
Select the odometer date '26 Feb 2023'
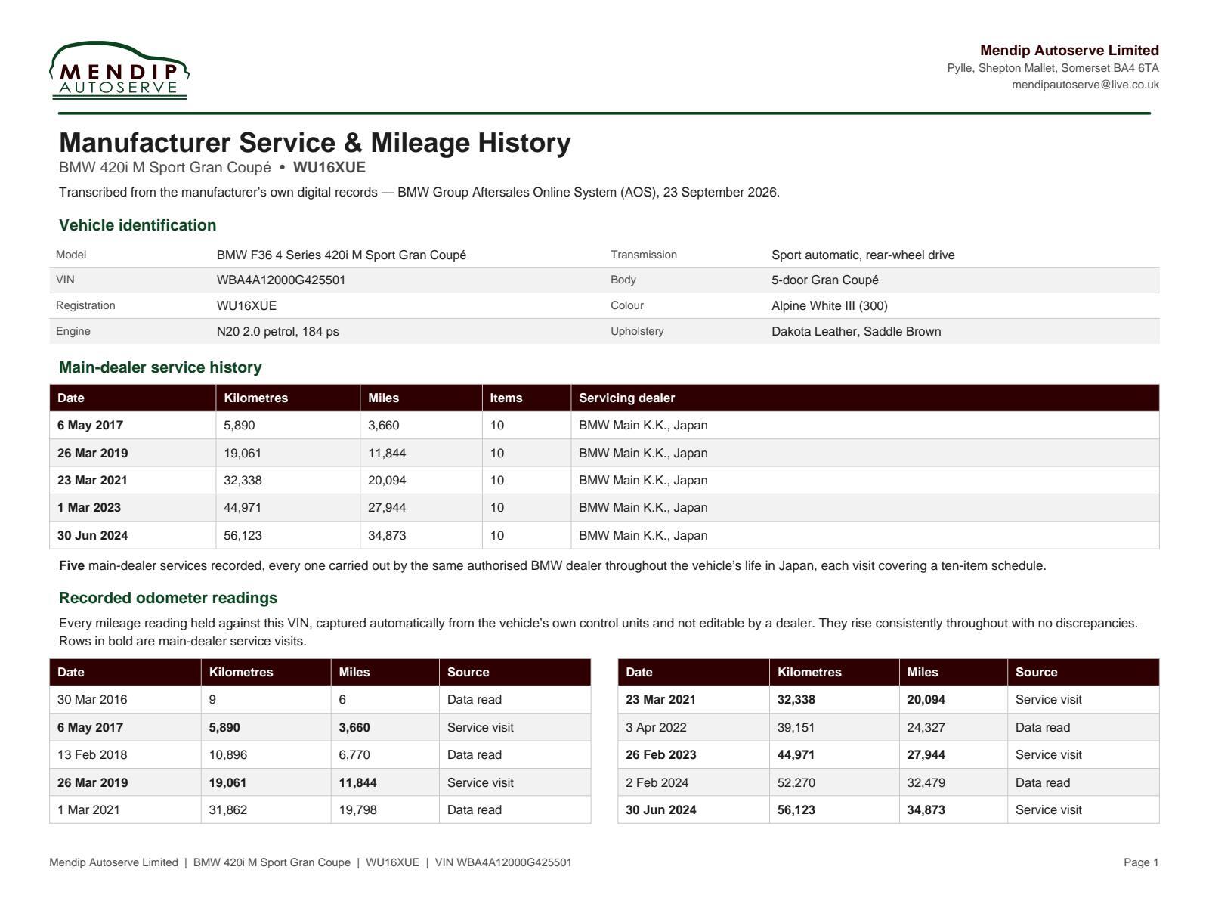661,755
